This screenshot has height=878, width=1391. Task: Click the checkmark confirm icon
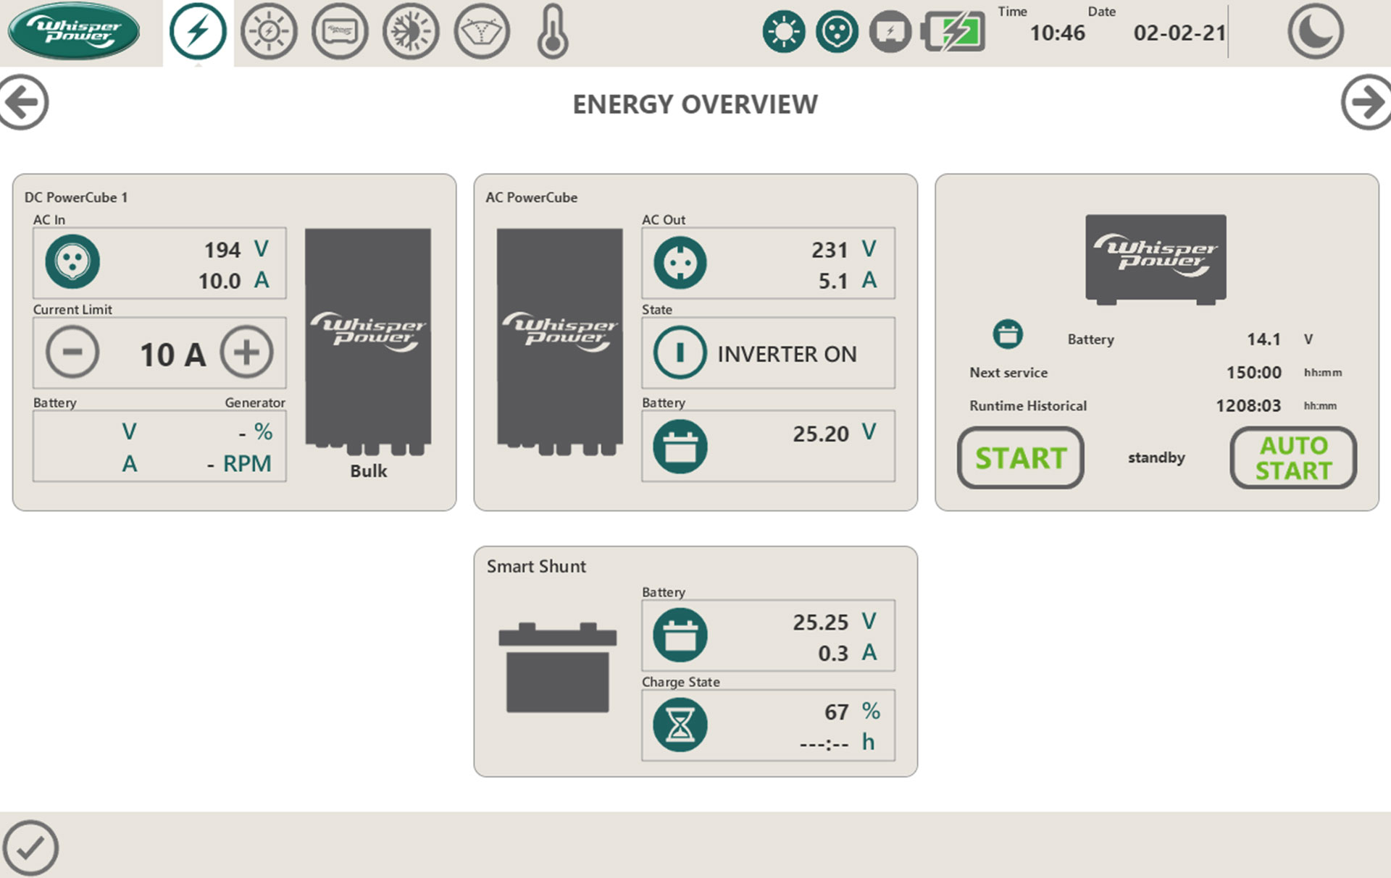click(x=30, y=848)
